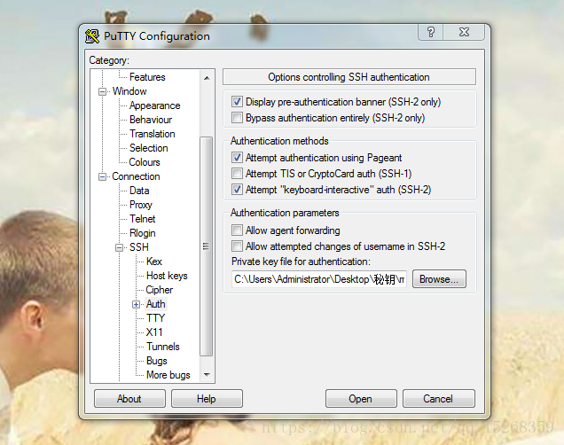Collapse the Window tree node

coord(102,91)
